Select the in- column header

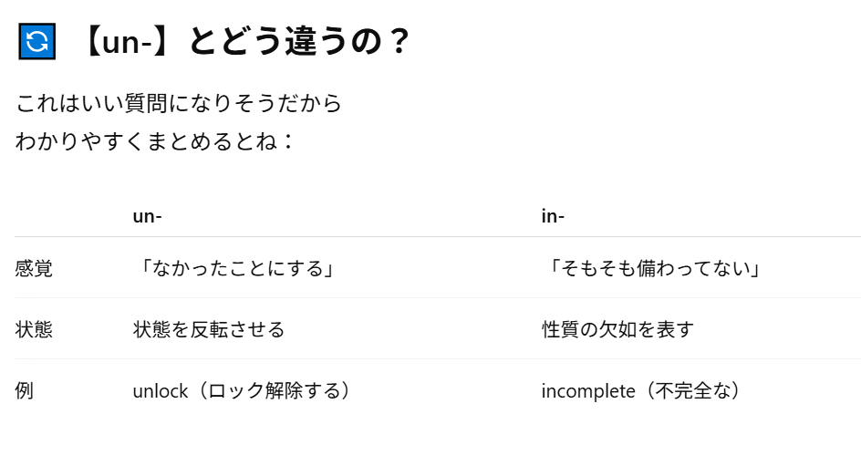pyautogui.click(x=553, y=216)
